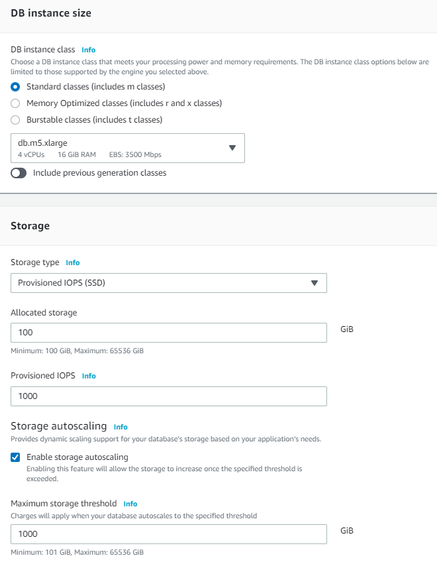Open Info link beside Storage type
The width and height of the screenshot is (437, 564).
pyautogui.click(x=73, y=262)
